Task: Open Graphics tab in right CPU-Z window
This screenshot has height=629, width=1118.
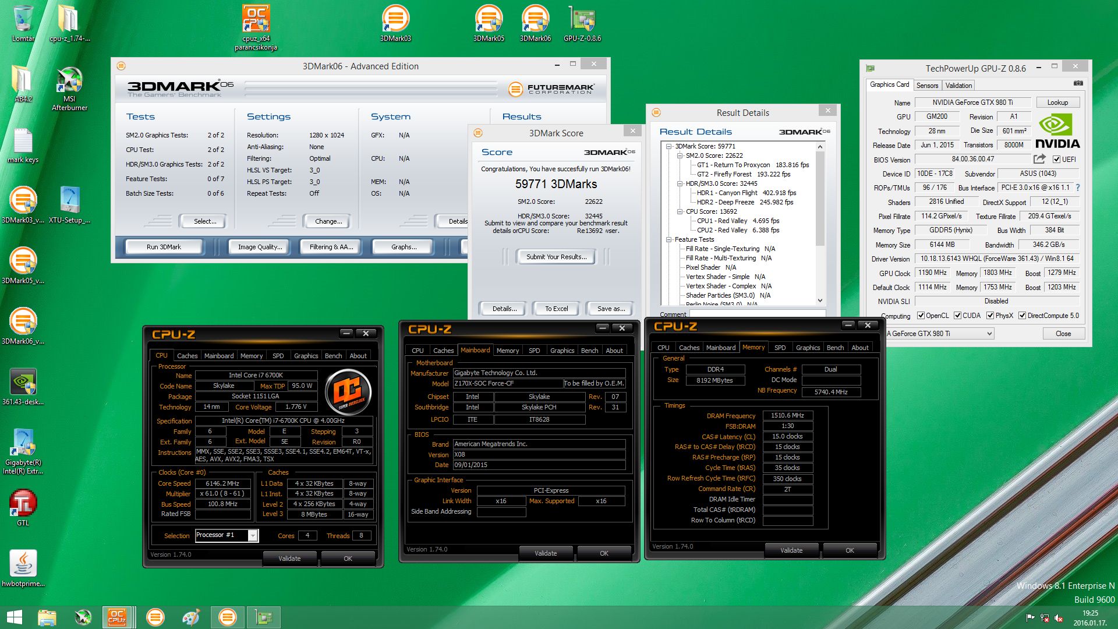Action: (x=808, y=347)
